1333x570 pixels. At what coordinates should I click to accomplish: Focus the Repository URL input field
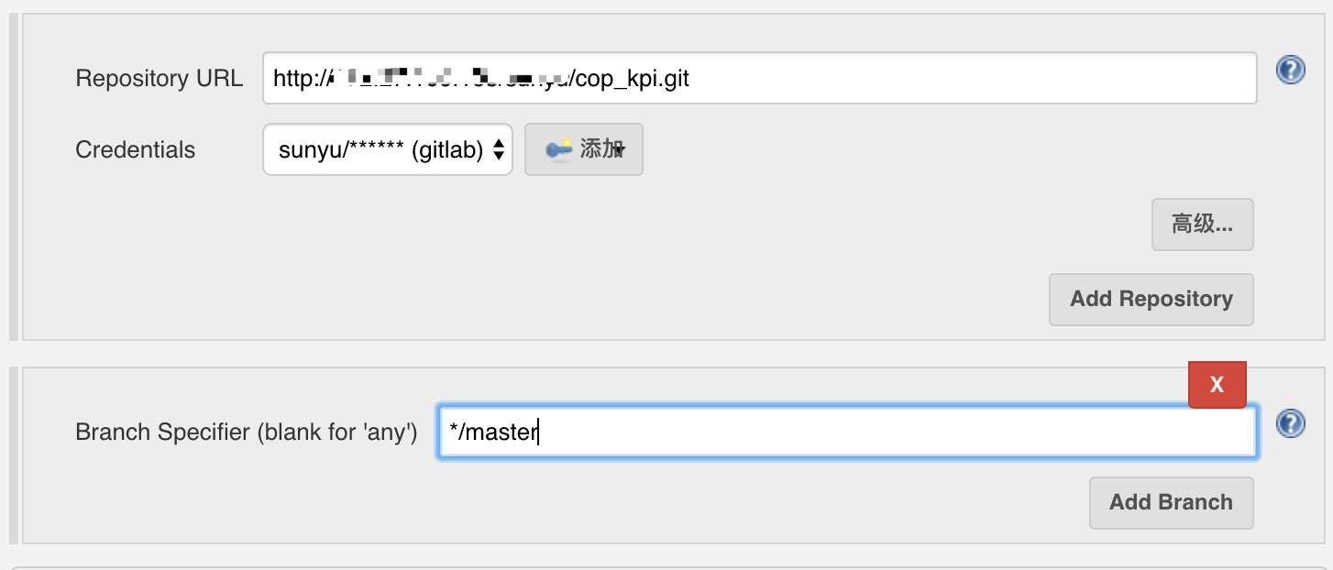tap(759, 78)
